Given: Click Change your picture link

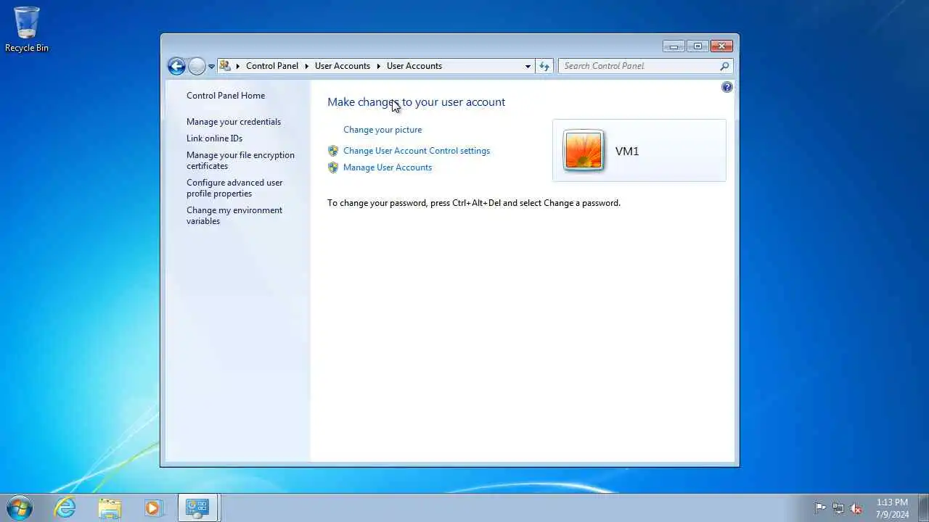Looking at the screenshot, I should pos(382,130).
